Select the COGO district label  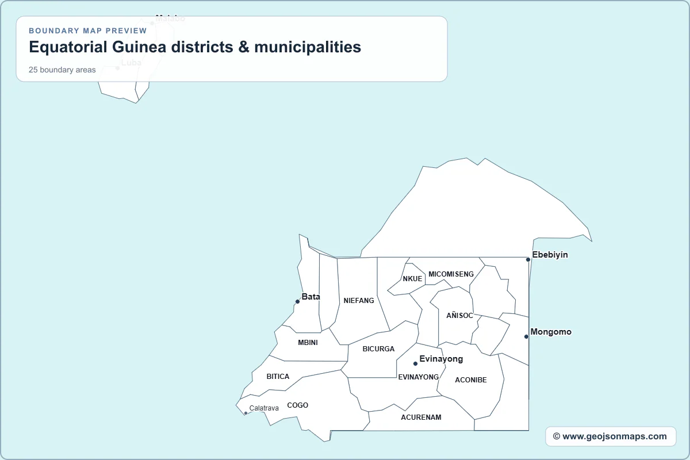point(298,405)
